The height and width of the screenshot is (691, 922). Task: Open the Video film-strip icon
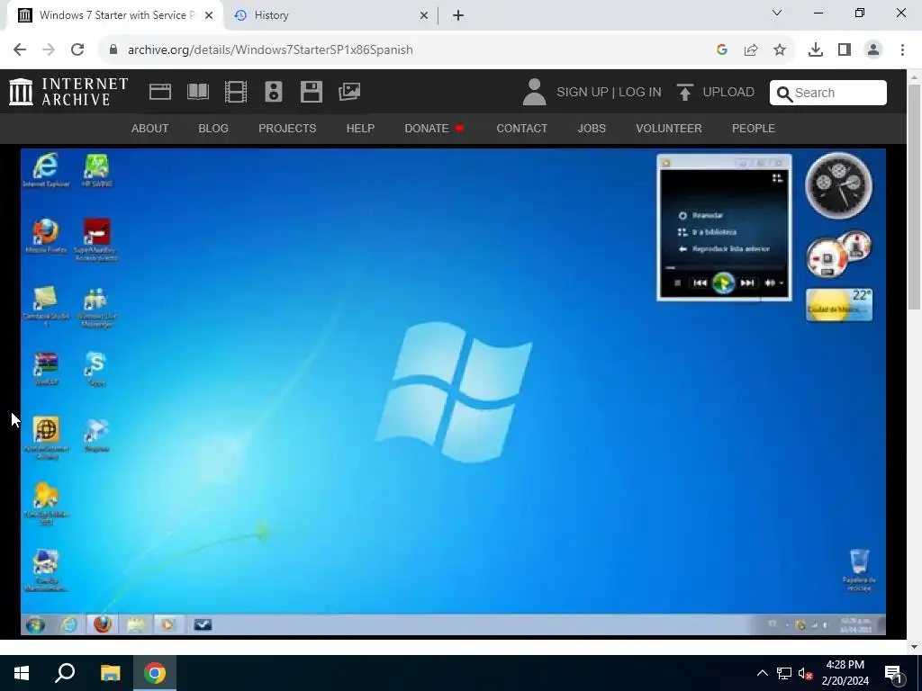pyautogui.click(x=236, y=92)
